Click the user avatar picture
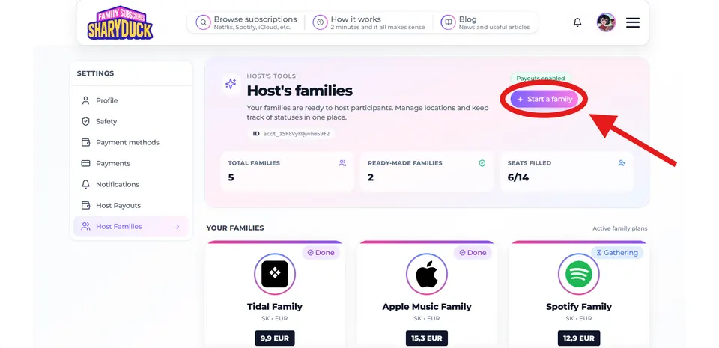This screenshot has height=348, width=719. click(606, 22)
